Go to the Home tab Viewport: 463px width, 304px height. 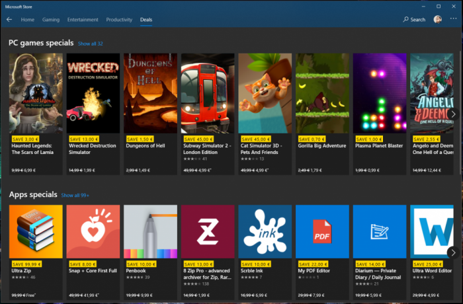pos(28,20)
